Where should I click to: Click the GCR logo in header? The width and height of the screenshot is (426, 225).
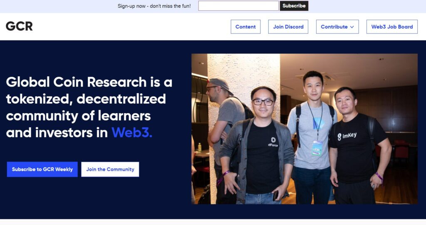click(x=19, y=26)
